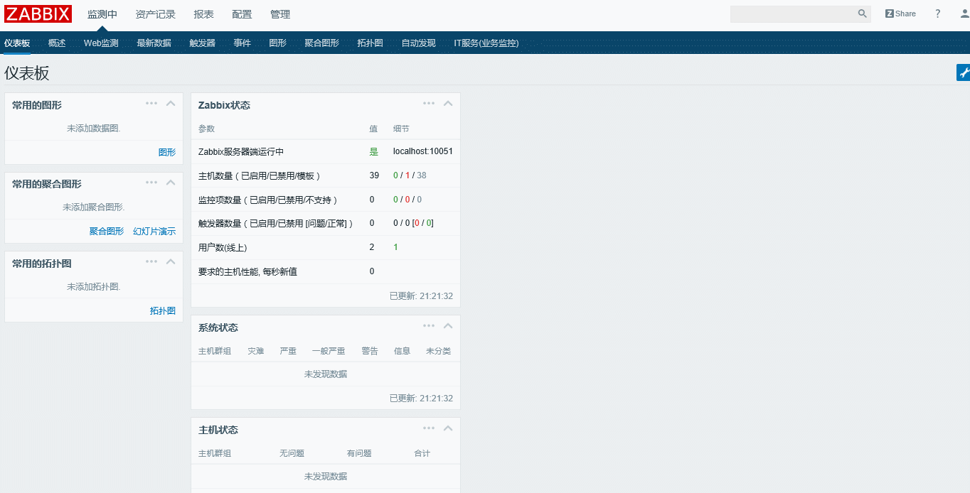Click the 要求的主机性能, 每秒新值 row label
The width and height of the screenshot is (970, 493).
(247, 272)
